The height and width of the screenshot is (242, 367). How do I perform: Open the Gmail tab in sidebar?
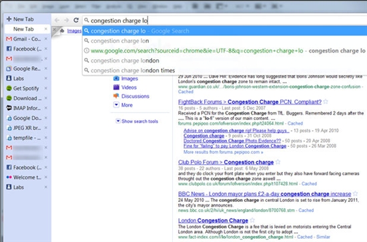23,39
